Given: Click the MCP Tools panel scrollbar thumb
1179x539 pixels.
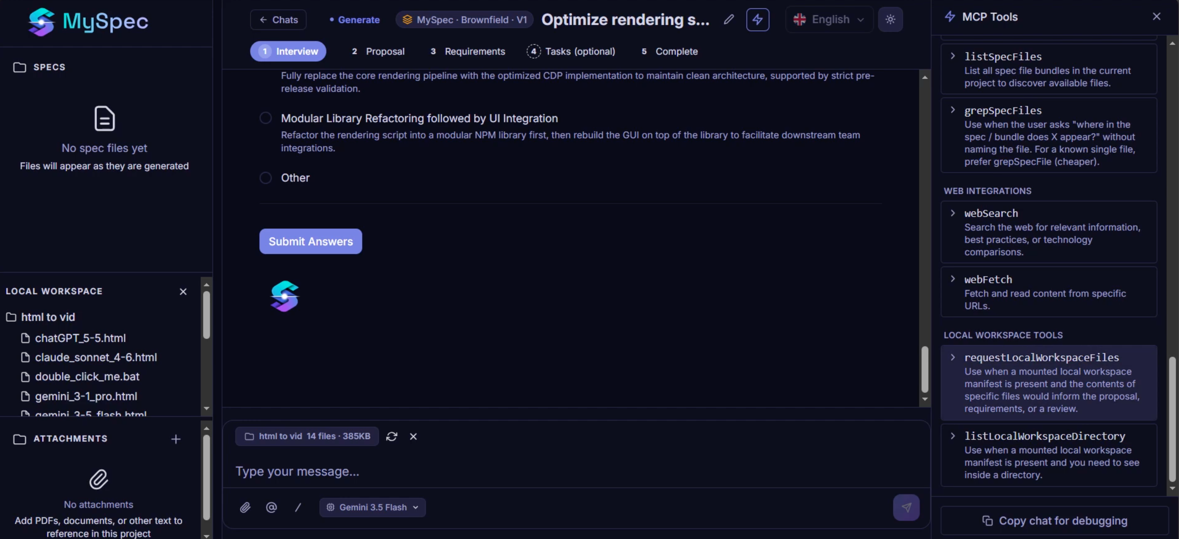Looking at the screenshot, I should click(1172, 419).
